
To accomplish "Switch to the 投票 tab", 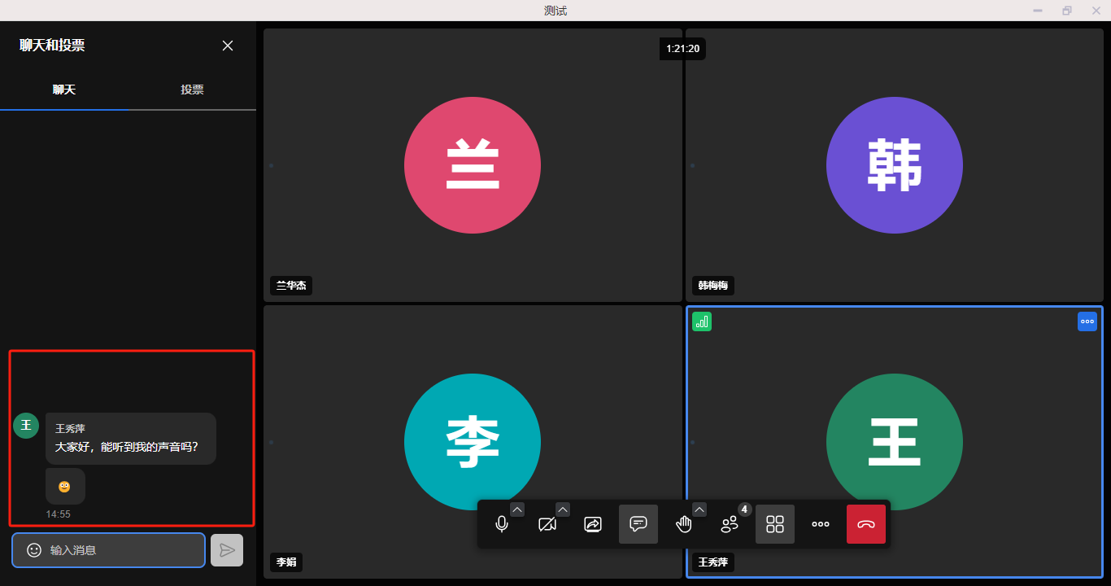I will [192, 90].
